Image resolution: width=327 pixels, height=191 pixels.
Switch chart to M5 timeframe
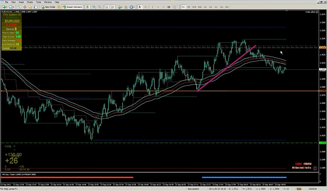(x=188, y=7)
